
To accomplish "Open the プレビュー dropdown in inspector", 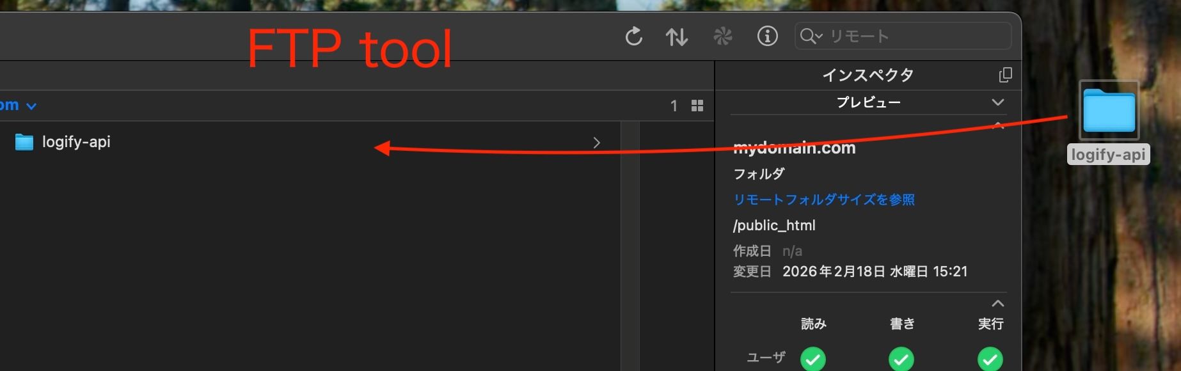I will click(997, 102).
